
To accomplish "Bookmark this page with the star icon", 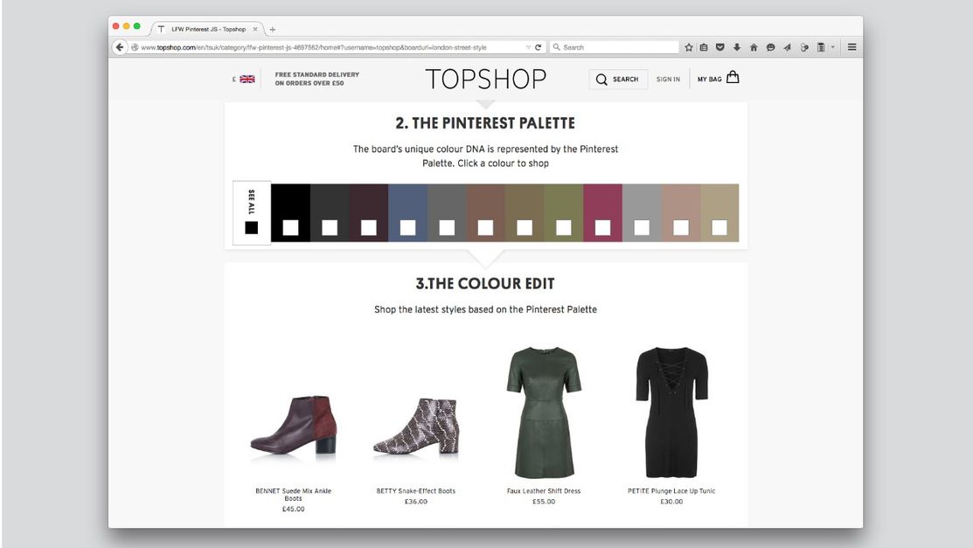I will [x=688, y=46].
